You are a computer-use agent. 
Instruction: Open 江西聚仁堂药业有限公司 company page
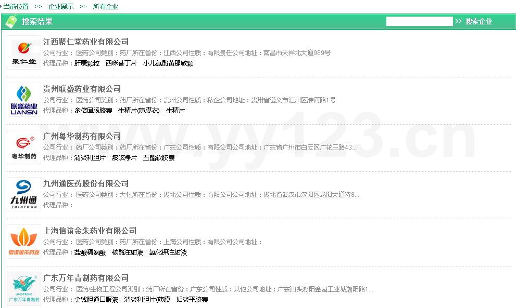86,42
